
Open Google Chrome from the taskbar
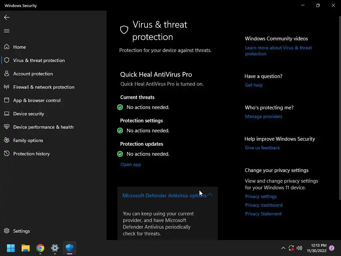pos(40,248)
